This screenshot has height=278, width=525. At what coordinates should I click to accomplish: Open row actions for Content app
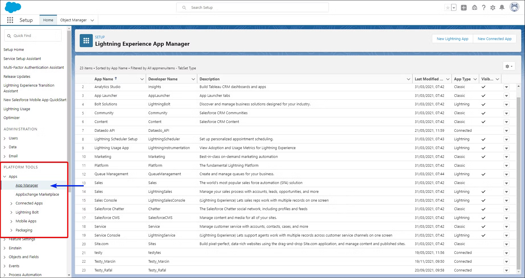tap(506, 122)
